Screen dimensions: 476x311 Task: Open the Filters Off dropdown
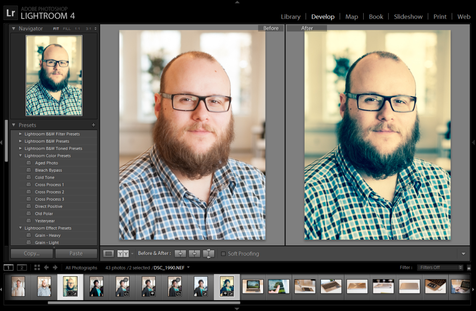coord(440,267)
